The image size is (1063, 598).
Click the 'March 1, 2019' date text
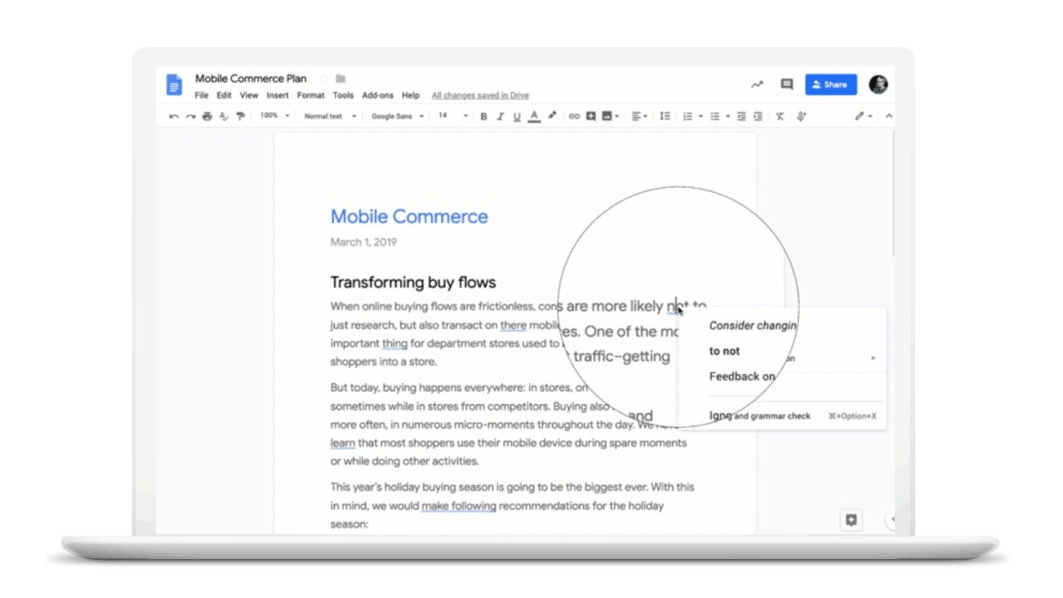(363, 242)
